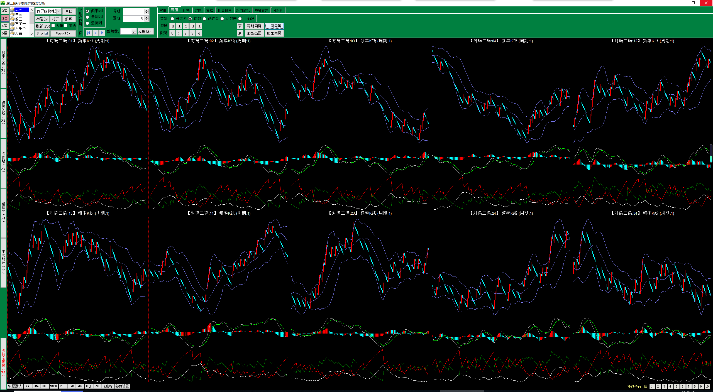
Task: Click the 毒胆同屏 button
Action: coord(254,26)
